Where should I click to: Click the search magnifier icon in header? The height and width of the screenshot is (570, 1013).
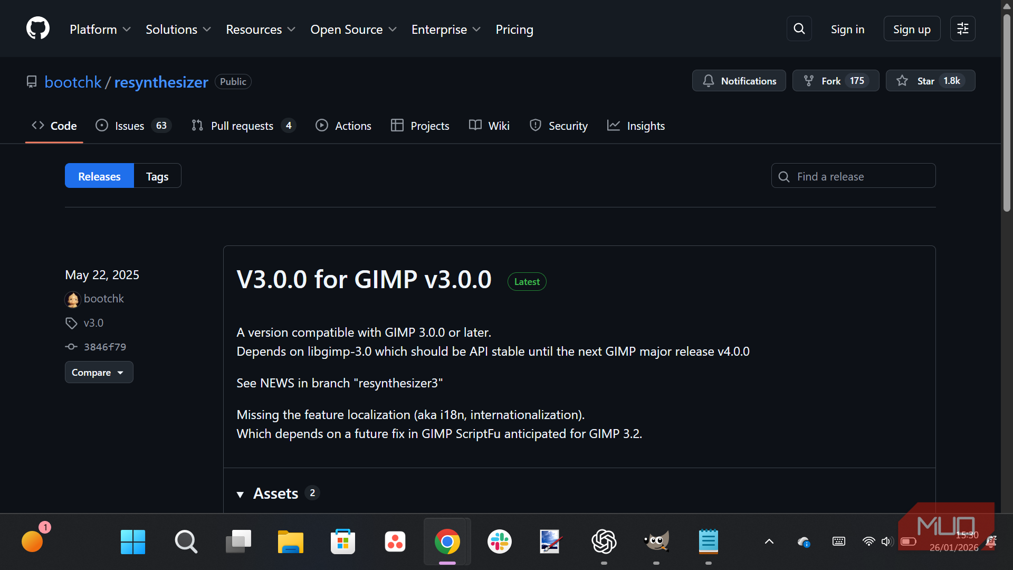799,28
